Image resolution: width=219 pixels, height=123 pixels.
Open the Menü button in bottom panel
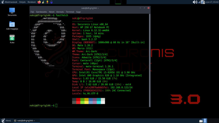(x=6, y=121)
